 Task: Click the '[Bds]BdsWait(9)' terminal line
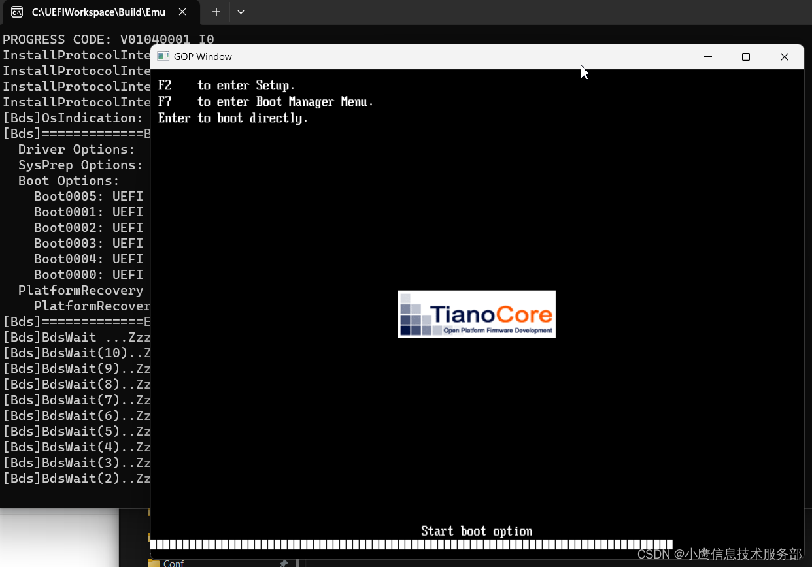76,368
